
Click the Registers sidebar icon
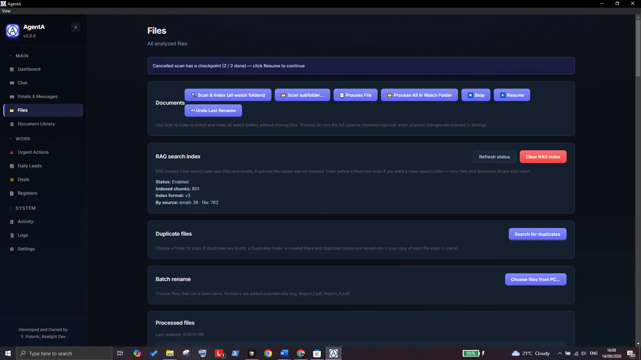(x=12, y=193)
